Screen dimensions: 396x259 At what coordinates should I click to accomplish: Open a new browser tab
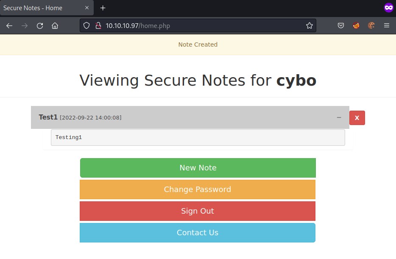[x=103, y=8]
